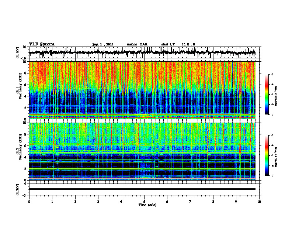Click time-axis tick label "5"
The width and height of the screenshot is (292, 226).
coord(144,202)
